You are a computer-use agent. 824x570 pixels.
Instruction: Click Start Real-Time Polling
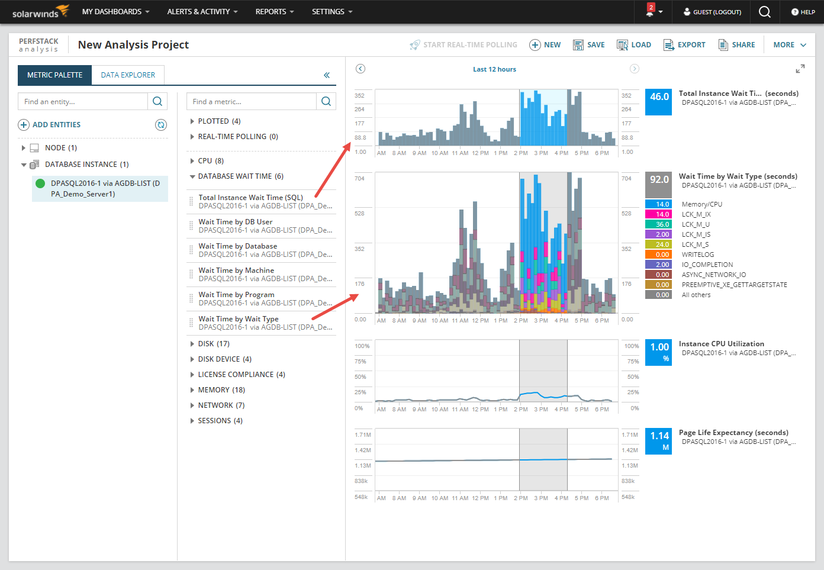[x=463, y=45]
